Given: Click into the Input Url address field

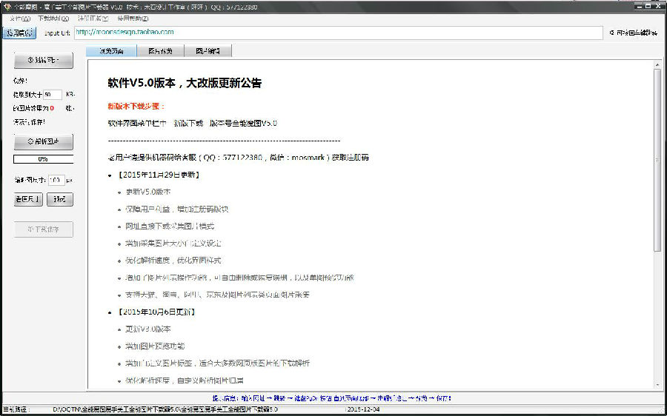Looking at the screenshot, I should pos(337,33).
